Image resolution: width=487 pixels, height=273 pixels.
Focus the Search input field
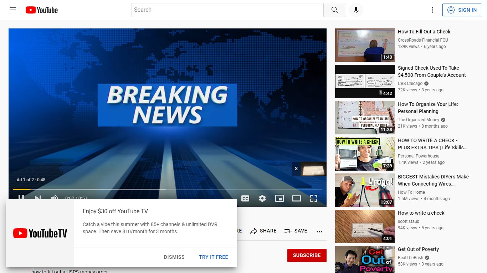[227, 10]
